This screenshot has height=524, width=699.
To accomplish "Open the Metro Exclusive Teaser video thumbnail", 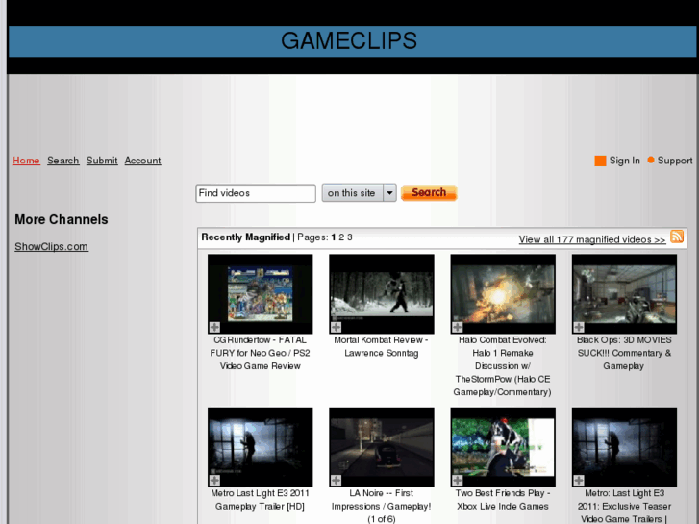I will click(625, 447).
